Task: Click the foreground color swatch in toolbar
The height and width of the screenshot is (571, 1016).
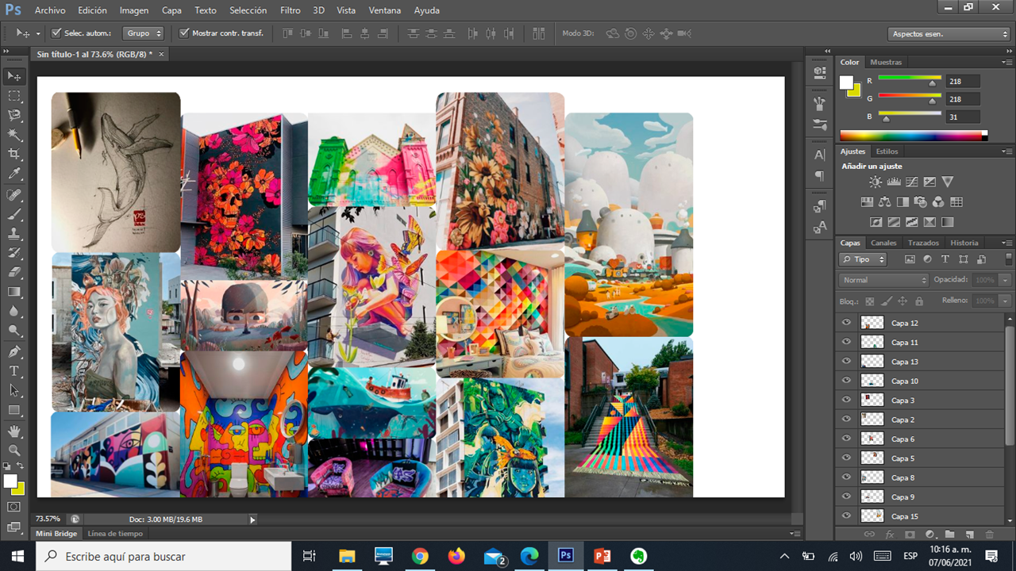Action: (10, 481)
